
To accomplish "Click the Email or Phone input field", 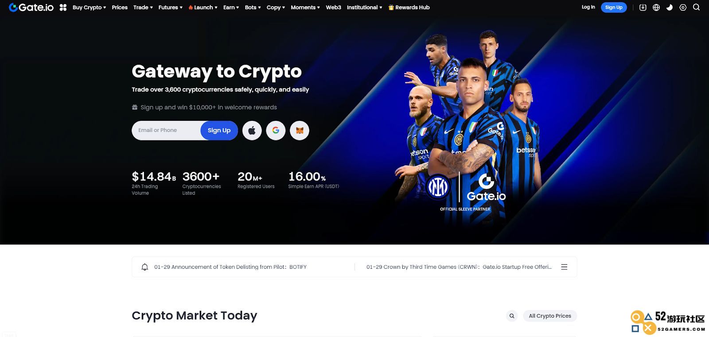I will 166,131.
